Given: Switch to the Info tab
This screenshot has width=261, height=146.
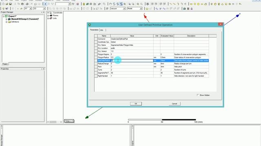Looking at the screenshot, I should pos(102,30).
